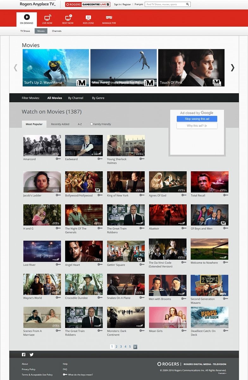Viewport: 248px width, 380px height.
Task: Go to page 2 of results
Action: [x=116, y=347]
